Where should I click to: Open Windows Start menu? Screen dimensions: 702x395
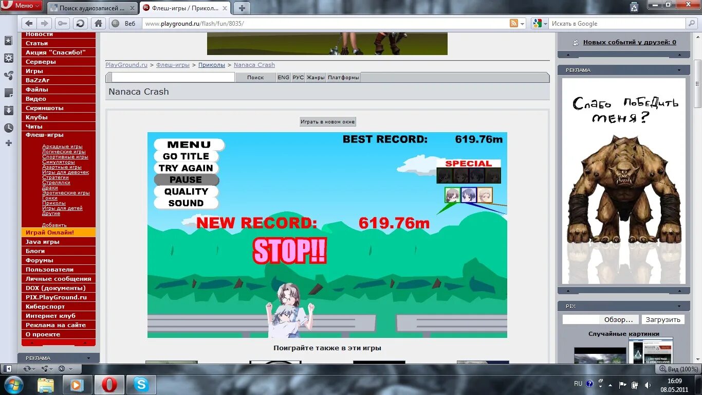[x=13, y=385]
